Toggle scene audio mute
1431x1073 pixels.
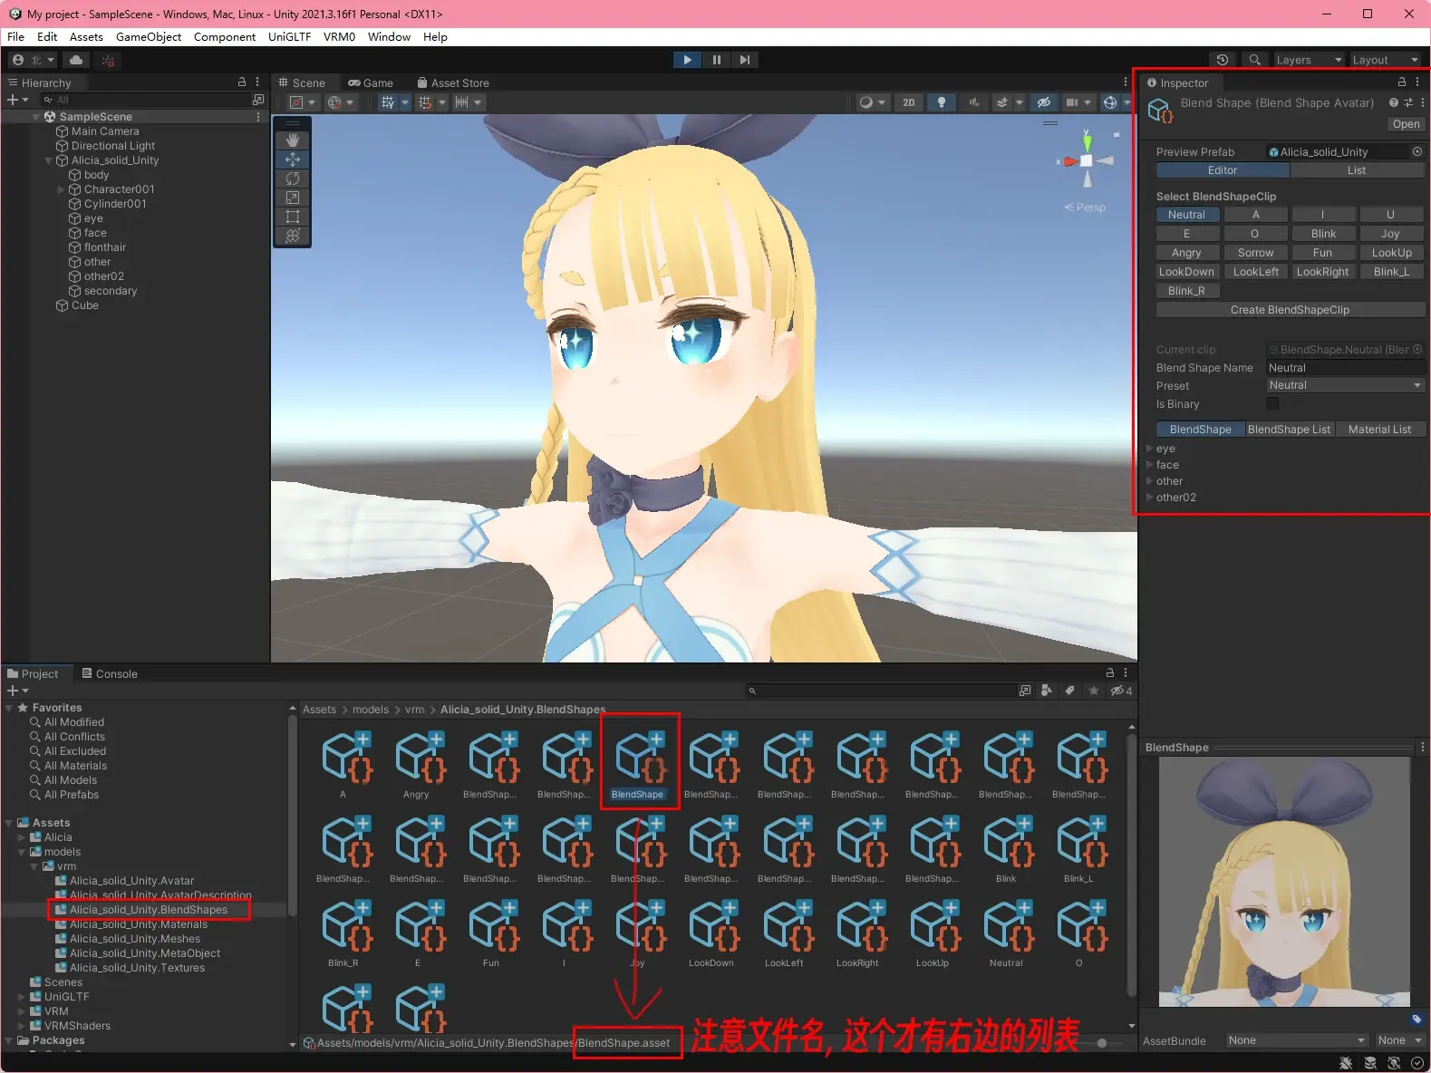[x=974, y=102]
